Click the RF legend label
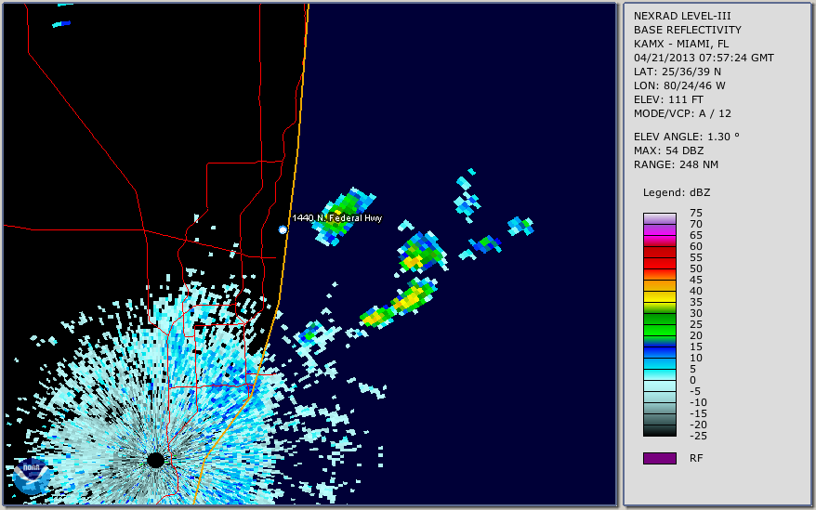 (696, 458)
